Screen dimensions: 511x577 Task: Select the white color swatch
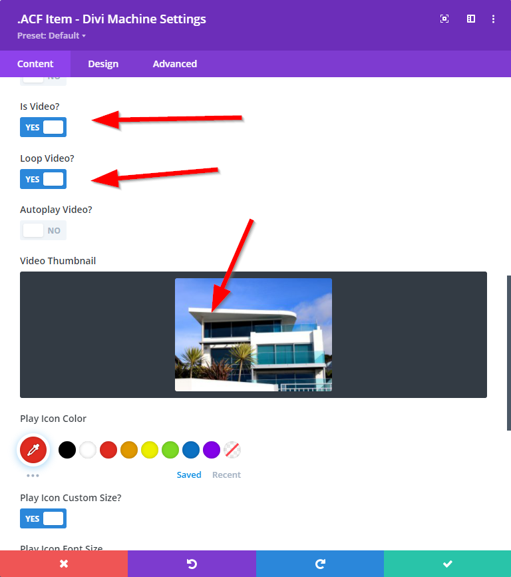88,450
